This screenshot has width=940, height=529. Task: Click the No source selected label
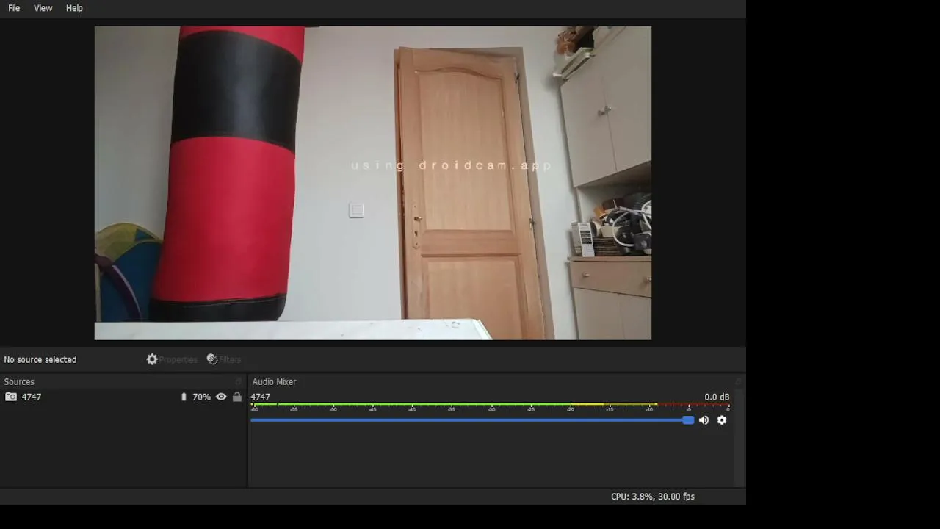pyautogui.click(x=40, y=359)
